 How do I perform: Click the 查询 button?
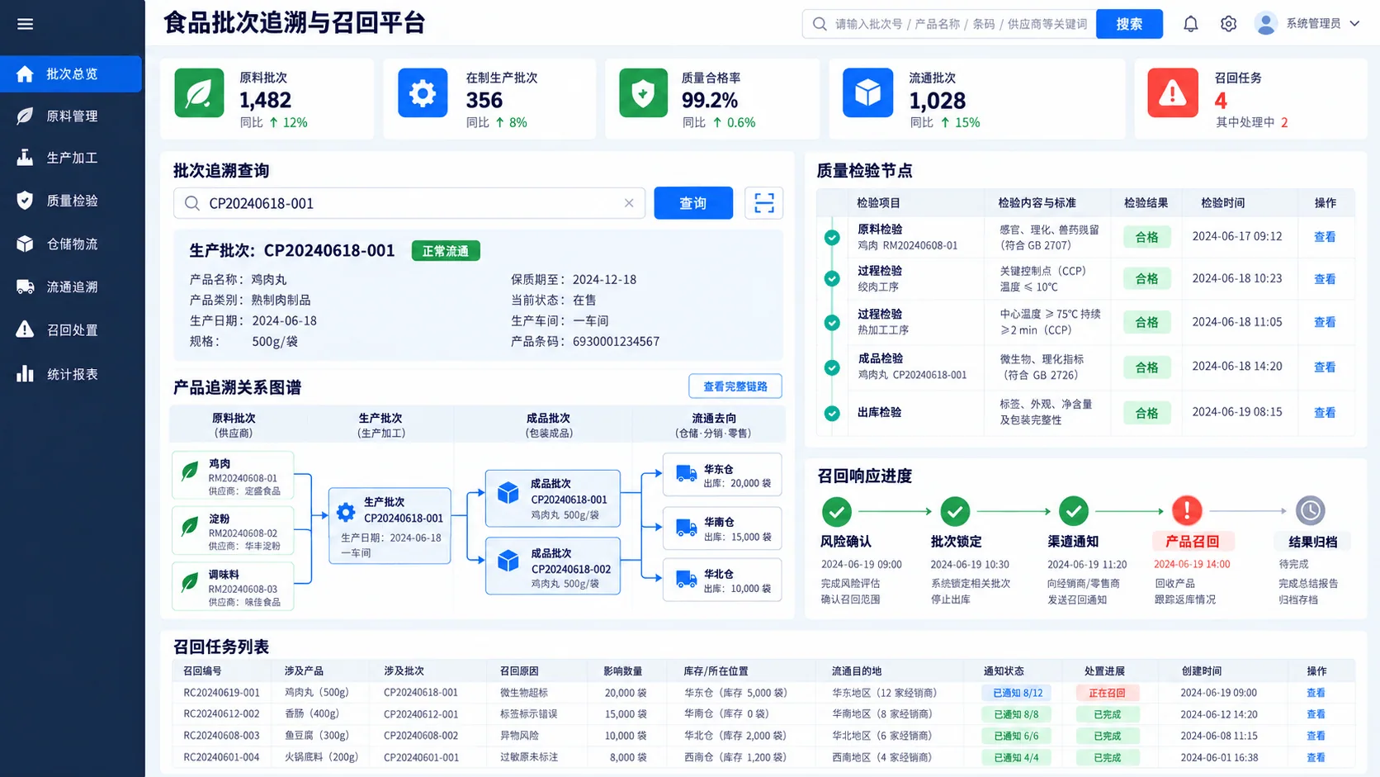693,203
